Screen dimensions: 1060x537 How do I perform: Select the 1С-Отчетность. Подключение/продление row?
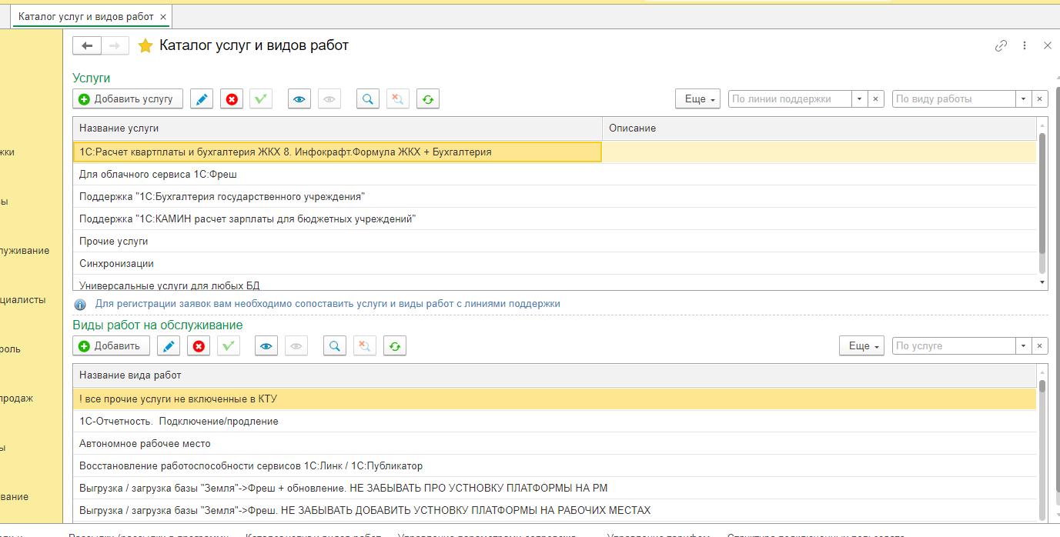[555, 422]
